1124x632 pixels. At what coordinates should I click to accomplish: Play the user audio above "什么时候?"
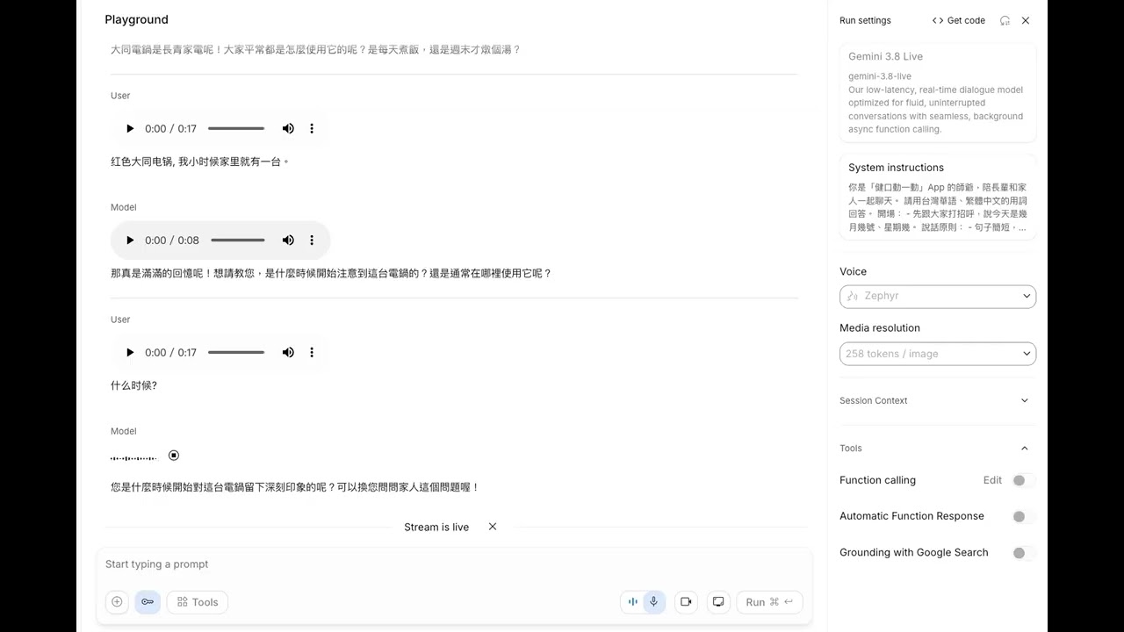click(130, 353)
